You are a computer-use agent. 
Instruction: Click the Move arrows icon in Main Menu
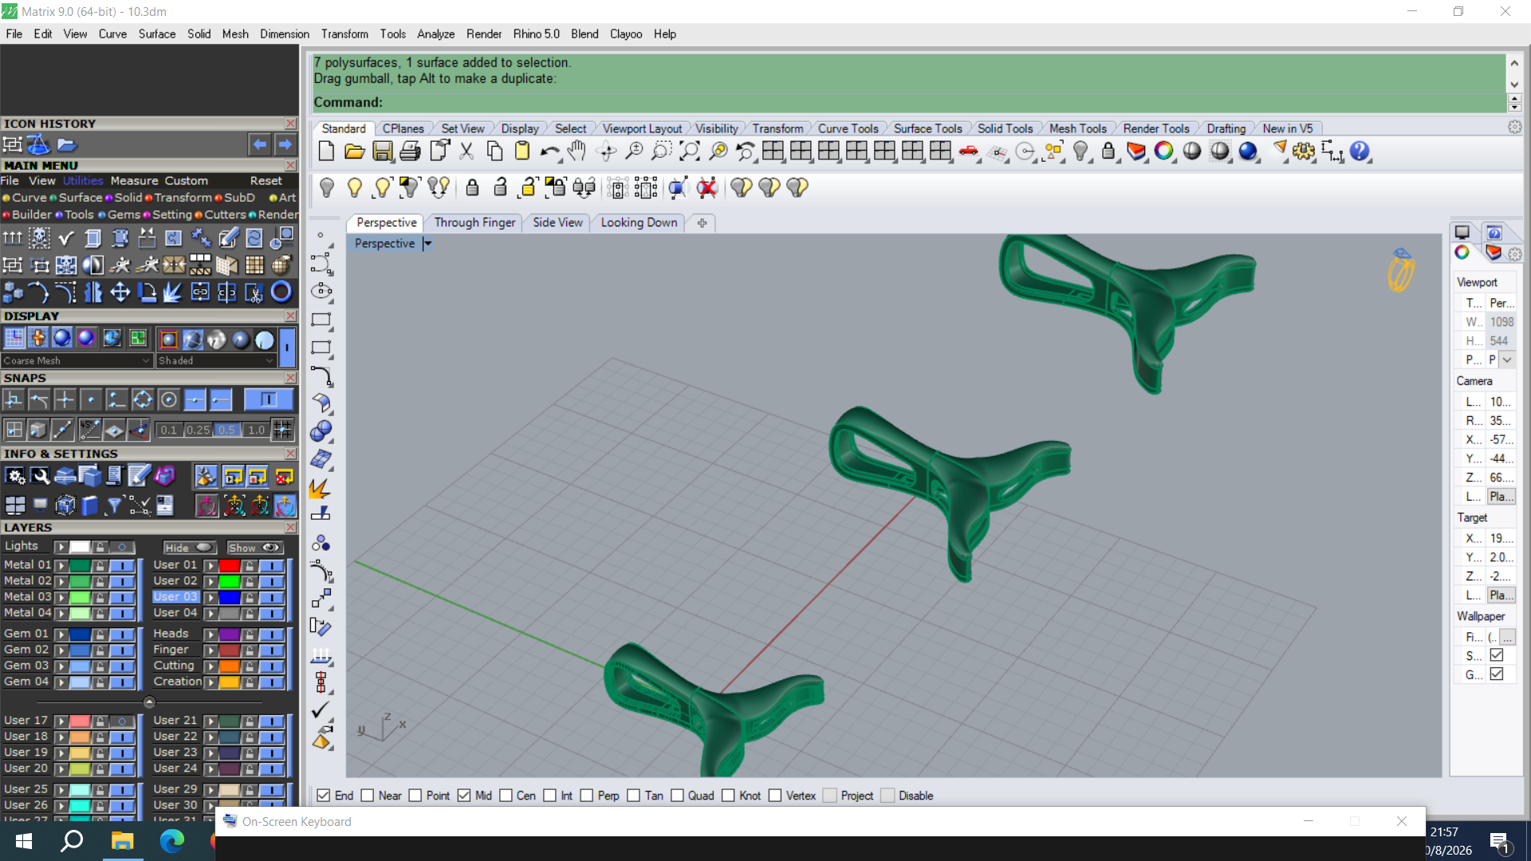[x=120, y=293]
